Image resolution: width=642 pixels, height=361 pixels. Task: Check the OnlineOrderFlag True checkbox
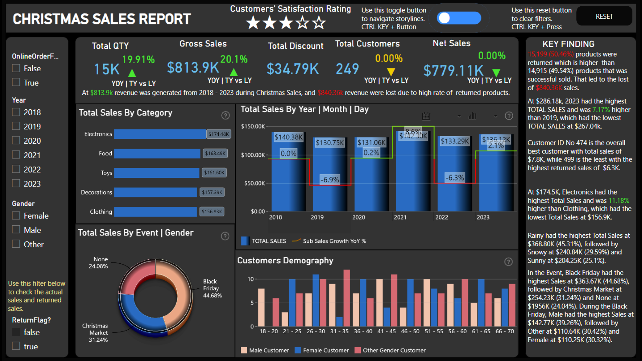[x=16, y=82]
